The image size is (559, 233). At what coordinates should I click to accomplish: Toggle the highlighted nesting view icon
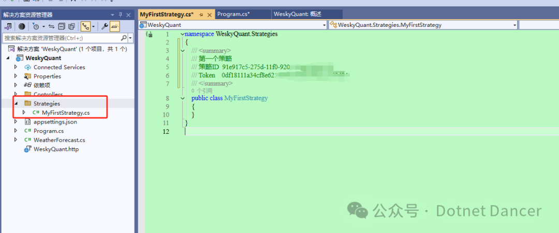click(x=85, y=26)
